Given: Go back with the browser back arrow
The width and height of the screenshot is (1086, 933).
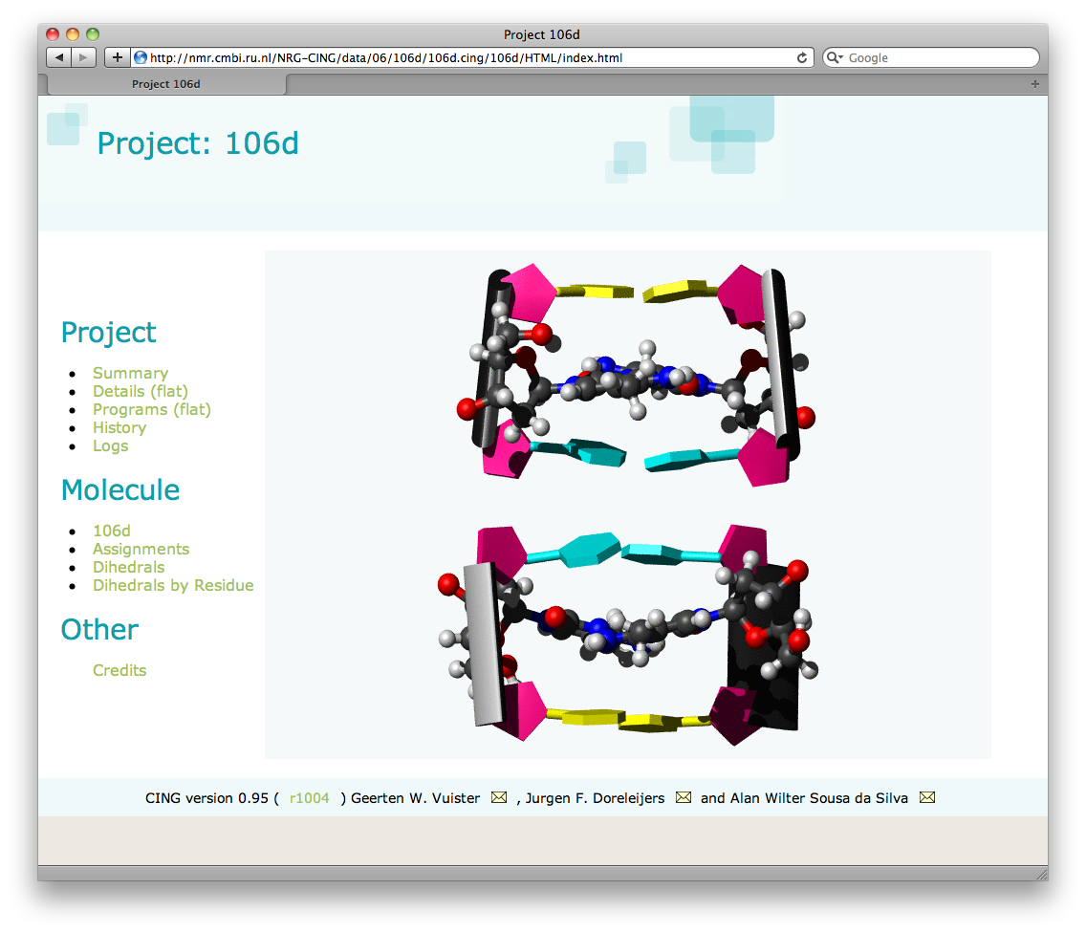Looking at the screenshot, I should click(59, 57).
